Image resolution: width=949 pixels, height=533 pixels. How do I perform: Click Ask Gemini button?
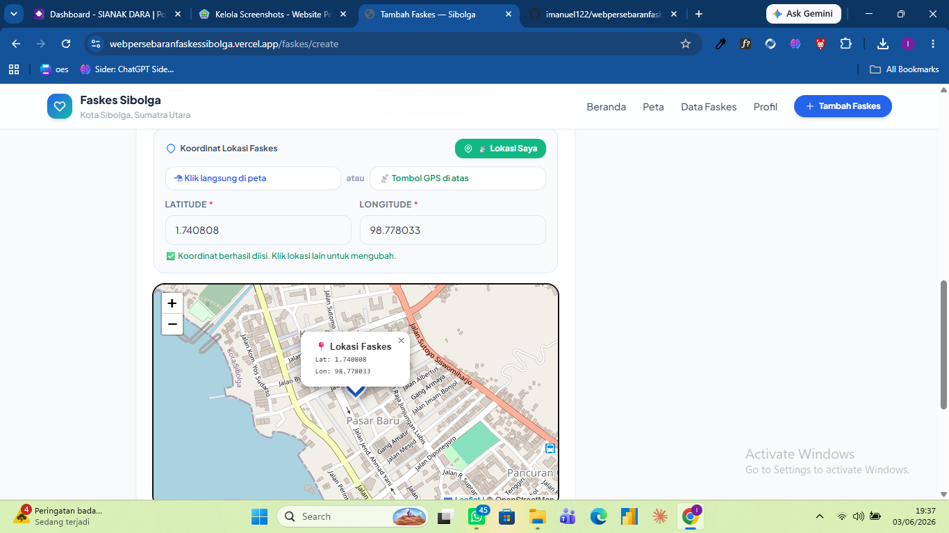click(803, 14)
